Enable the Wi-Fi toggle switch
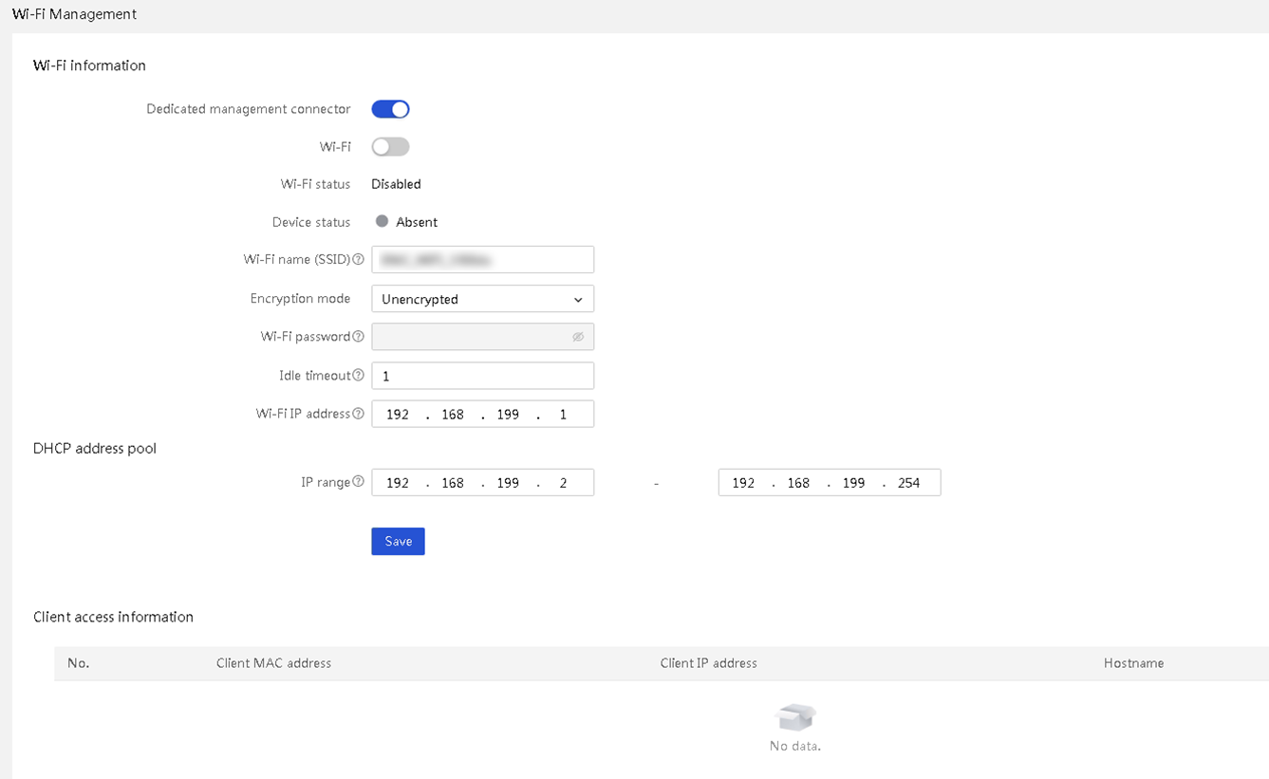This screenshot has width=1269, height=779. pos(390,147)
